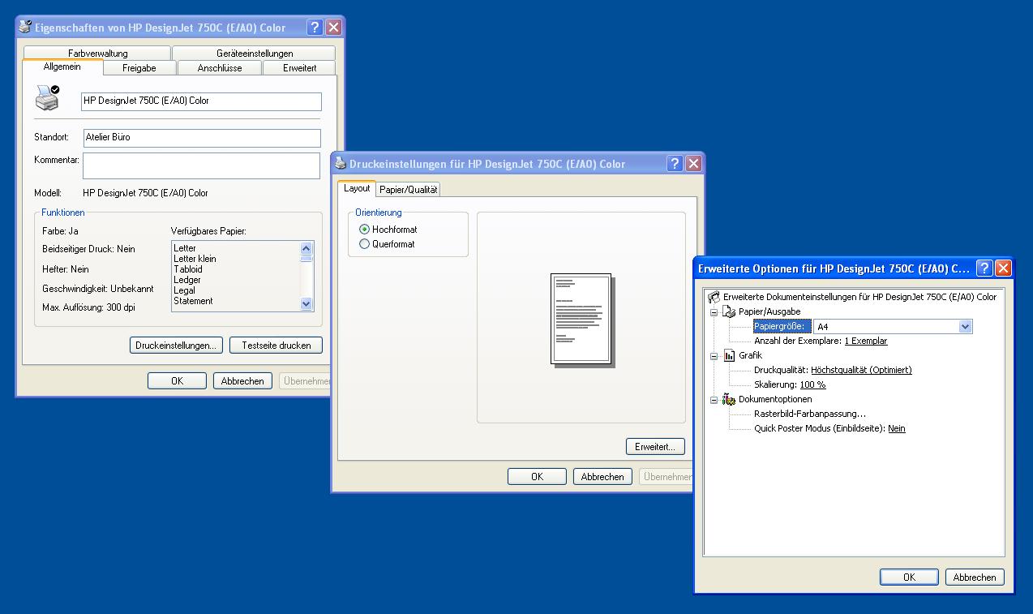Click help button in Druckeinstellungen title bar
The width and height of the screenshot is (1033, 614).
[x=675, y=163]
